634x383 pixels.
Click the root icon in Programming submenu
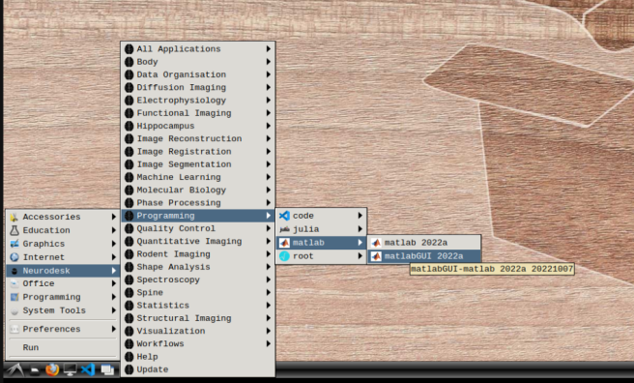[285, 256]
